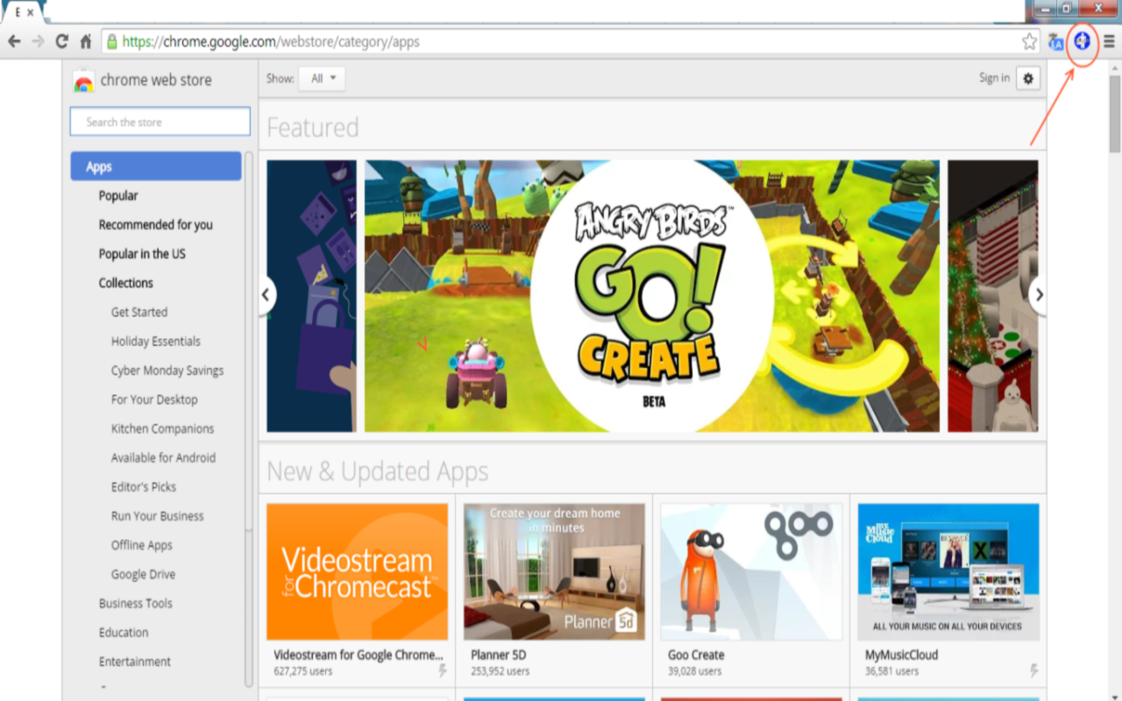Click the Sign in link
This screenshot has height=701, width=1122.
click(994, 78)
